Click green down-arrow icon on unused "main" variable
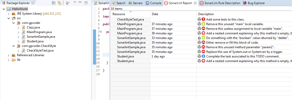 point(203,24)
